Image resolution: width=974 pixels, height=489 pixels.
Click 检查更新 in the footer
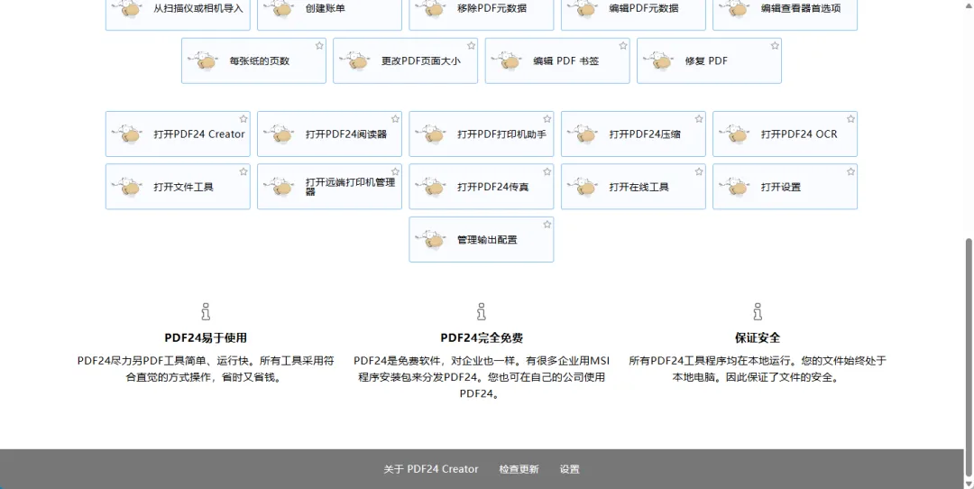[x=519, y=469]
